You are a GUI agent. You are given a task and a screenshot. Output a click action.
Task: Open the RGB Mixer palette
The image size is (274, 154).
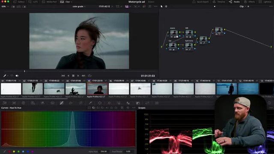(42, 103)
